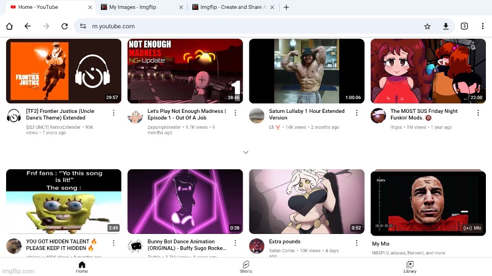Open the YouTube Shorts tab
This screenshot has width=492, height=276.
(x=246, y=267)
